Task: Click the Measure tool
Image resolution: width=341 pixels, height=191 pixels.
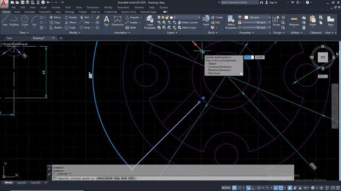Action: pyautogui.click(x=294, y=21)
